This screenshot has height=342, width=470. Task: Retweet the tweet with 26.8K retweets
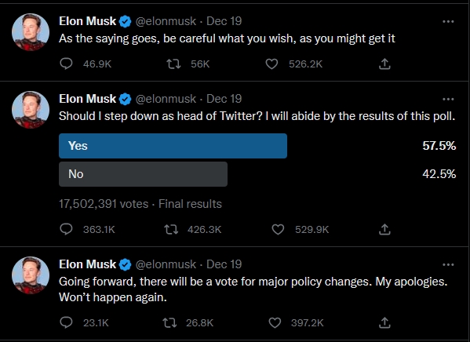169,323
